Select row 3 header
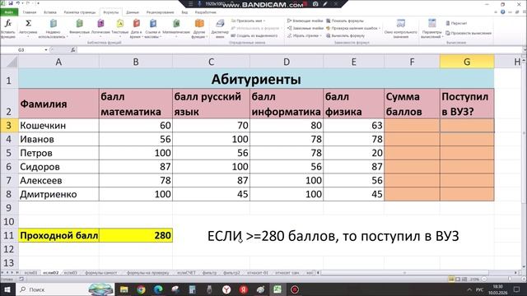Viewport: 527px width, 296px height. (x=9, y=126)
